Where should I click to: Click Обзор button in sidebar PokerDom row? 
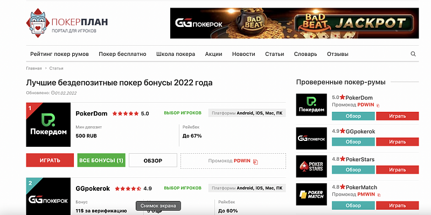[353, 116]
